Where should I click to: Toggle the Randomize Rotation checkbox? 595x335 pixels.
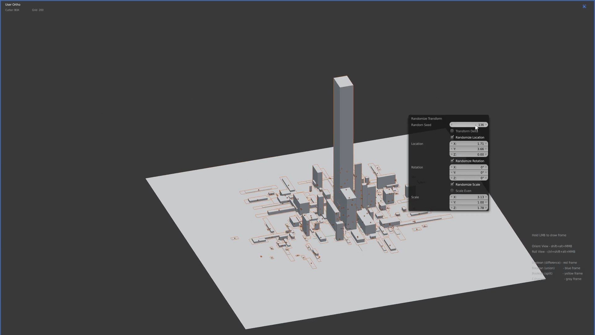coord(452,161)
